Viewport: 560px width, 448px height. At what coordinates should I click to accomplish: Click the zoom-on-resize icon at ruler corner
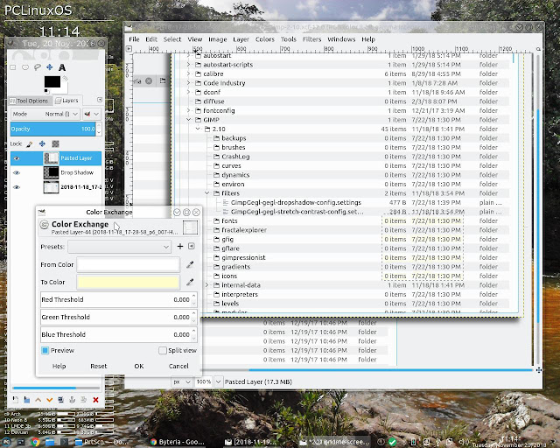click(538, 49)
